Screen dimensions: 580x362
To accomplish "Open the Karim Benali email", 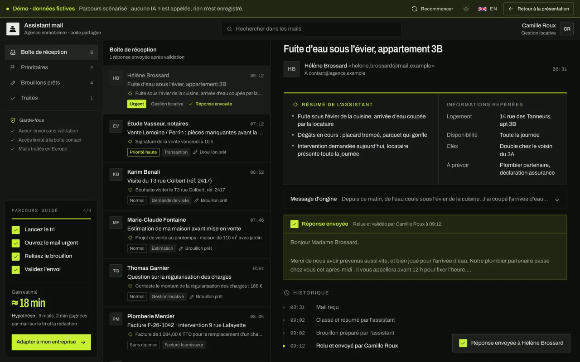I will [x=187, y=186].
